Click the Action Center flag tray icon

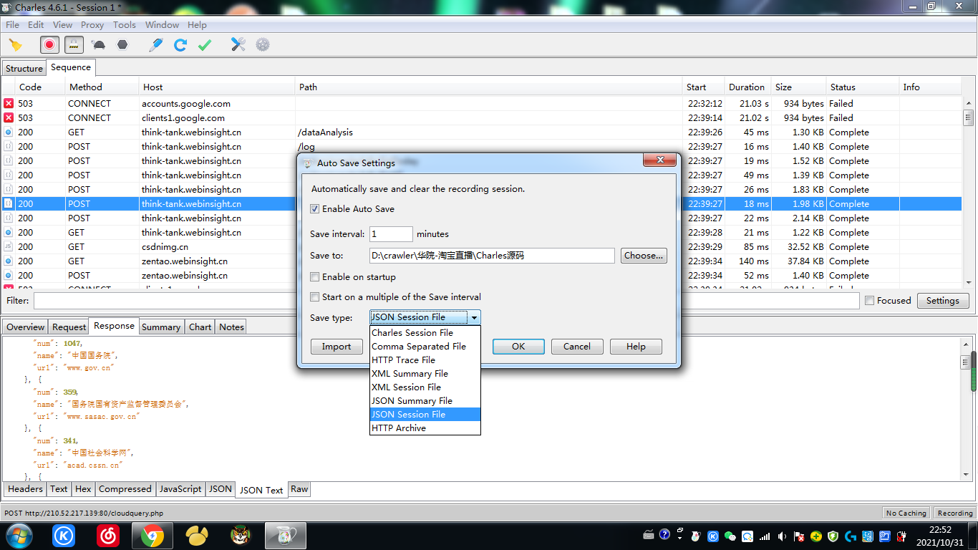pyautogui.click(x=799, y=536)
